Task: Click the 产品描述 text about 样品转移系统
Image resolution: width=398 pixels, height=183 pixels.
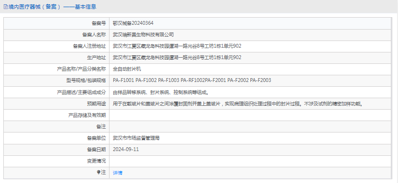Action: pos(160,92)
